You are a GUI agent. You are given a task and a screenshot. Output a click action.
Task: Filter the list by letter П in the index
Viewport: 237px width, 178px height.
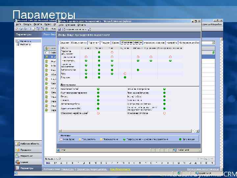pos(140,163)
